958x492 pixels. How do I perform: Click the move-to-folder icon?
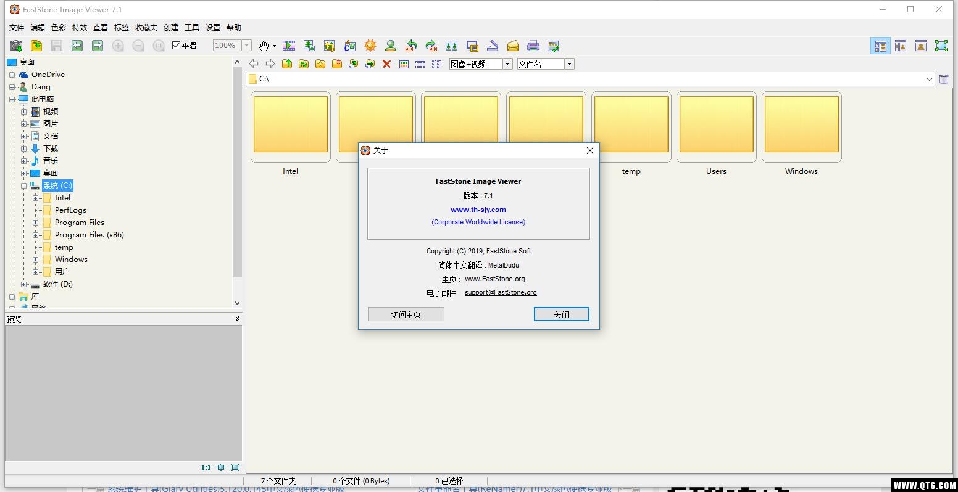370,64
